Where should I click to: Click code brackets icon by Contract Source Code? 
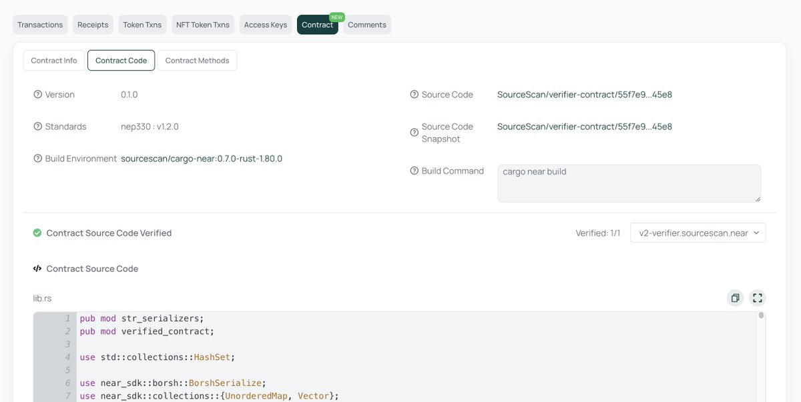coord(37,269)
